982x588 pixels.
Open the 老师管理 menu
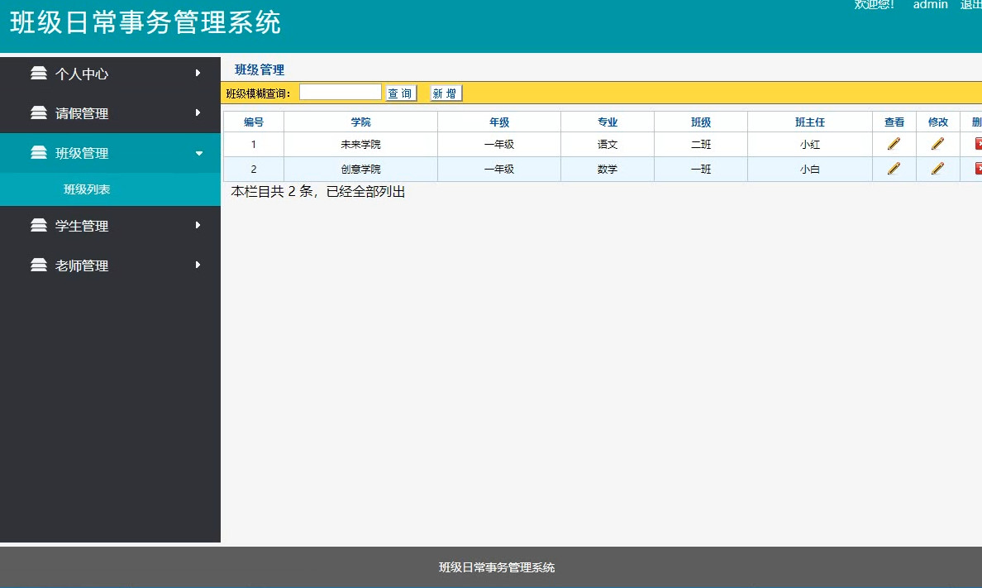point(110,265)
